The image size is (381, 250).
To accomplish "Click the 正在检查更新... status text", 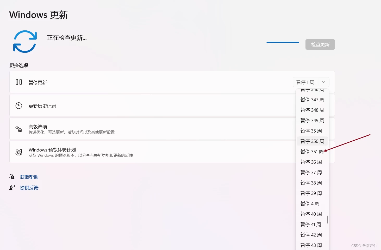I will 67,38.
